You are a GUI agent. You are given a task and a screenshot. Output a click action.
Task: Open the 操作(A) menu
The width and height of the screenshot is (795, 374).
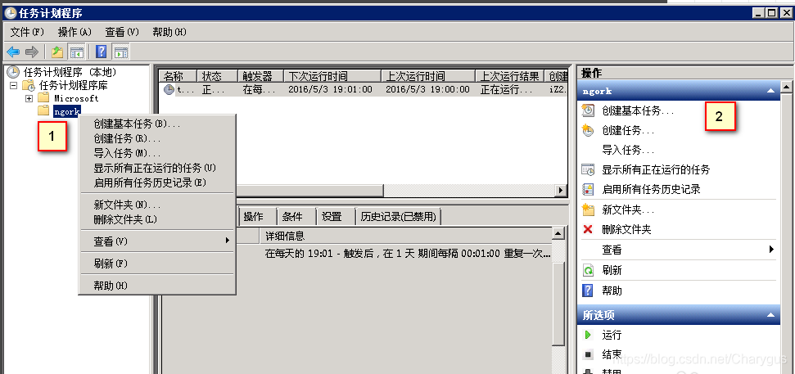(75, 33)
